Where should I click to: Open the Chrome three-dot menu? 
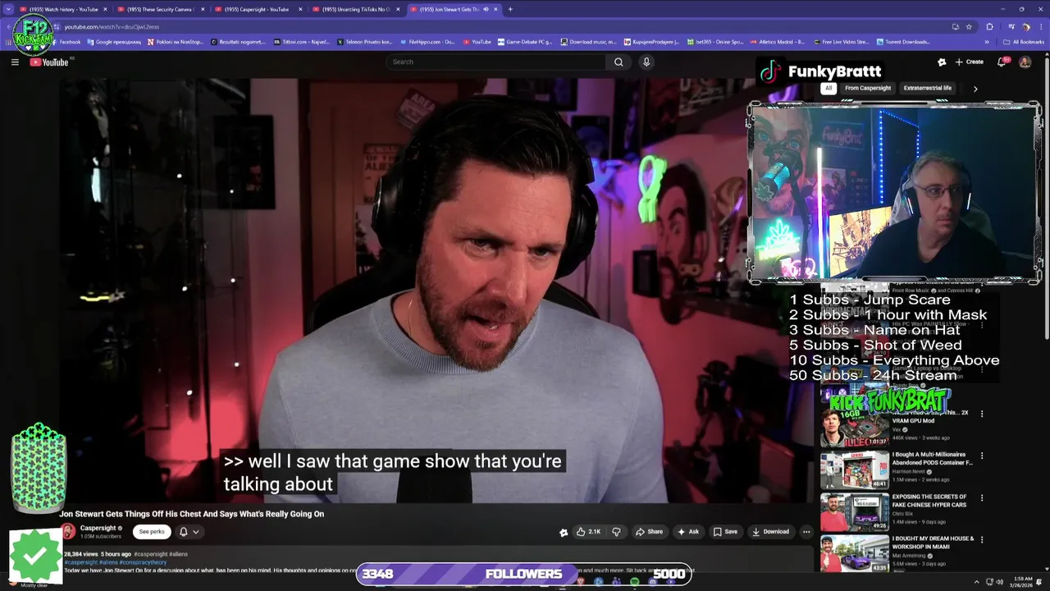pos(1040,26)
